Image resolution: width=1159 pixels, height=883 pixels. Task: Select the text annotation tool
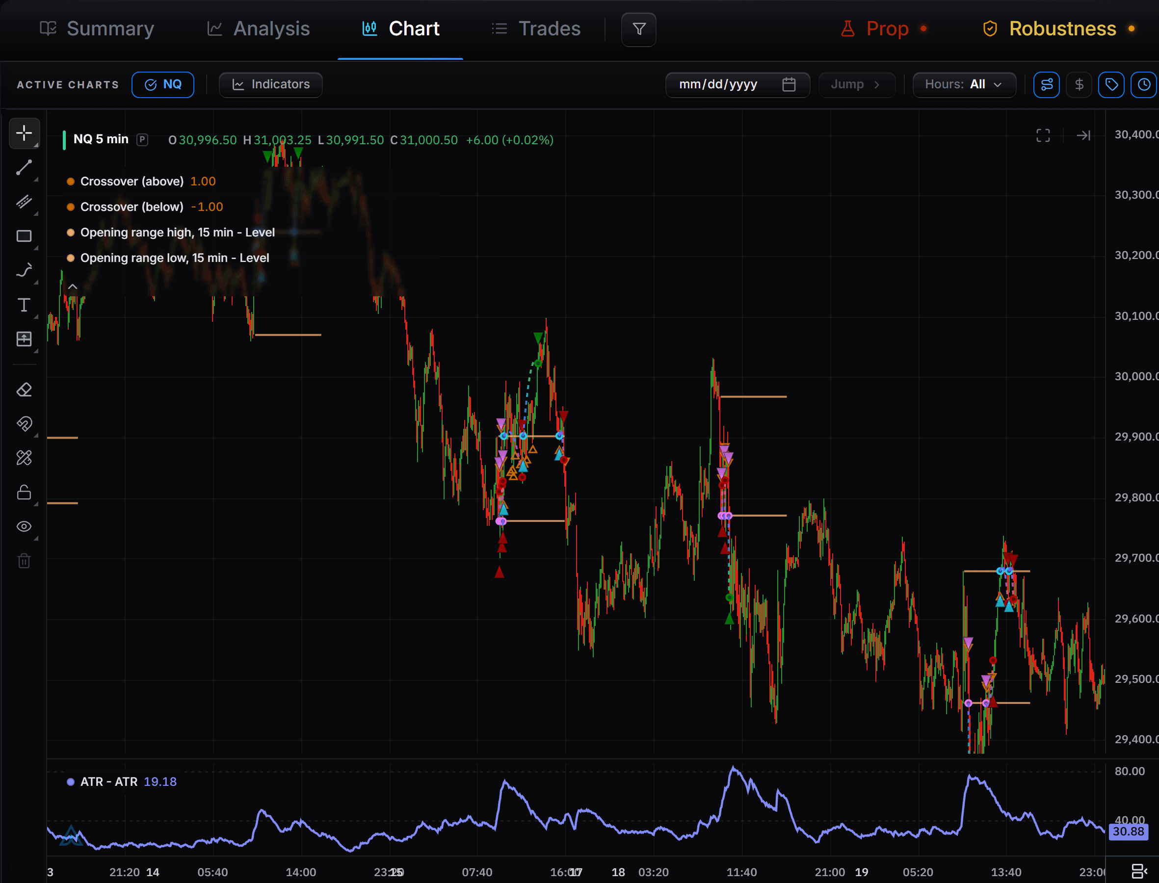click(24, 305)
